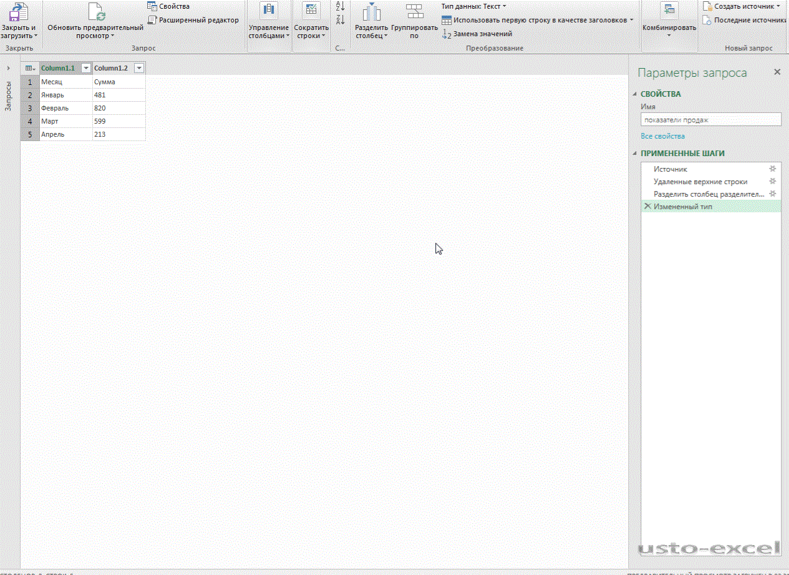
Task: Click the cell with value 481
Action: tap(119, 95)
